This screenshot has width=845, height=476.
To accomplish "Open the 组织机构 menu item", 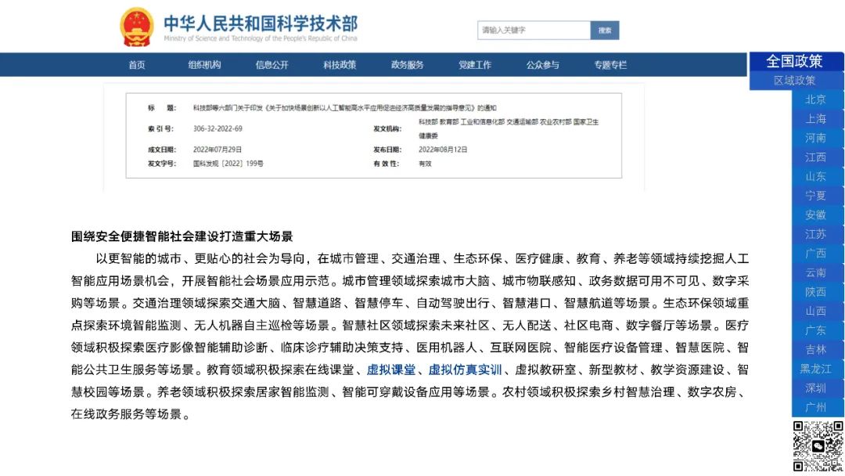I will (204, 65).
